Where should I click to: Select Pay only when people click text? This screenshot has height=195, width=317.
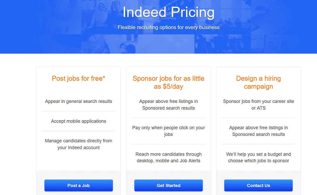pyautogui.click(x=168, y=131)
